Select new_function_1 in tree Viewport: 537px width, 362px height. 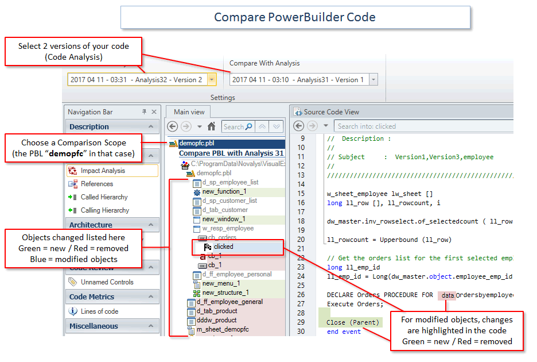click(x=224, y=191)
